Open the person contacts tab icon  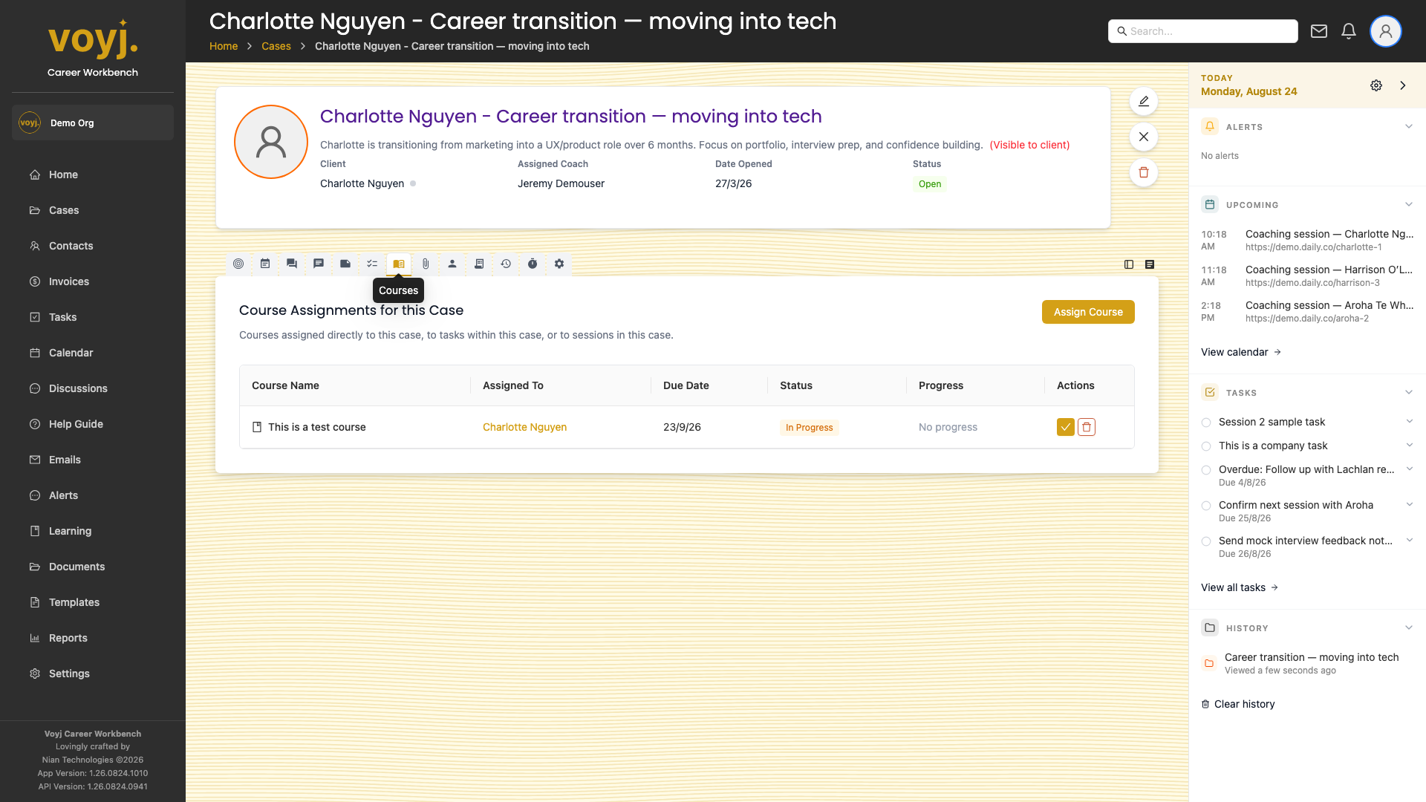tap(452, 264)
